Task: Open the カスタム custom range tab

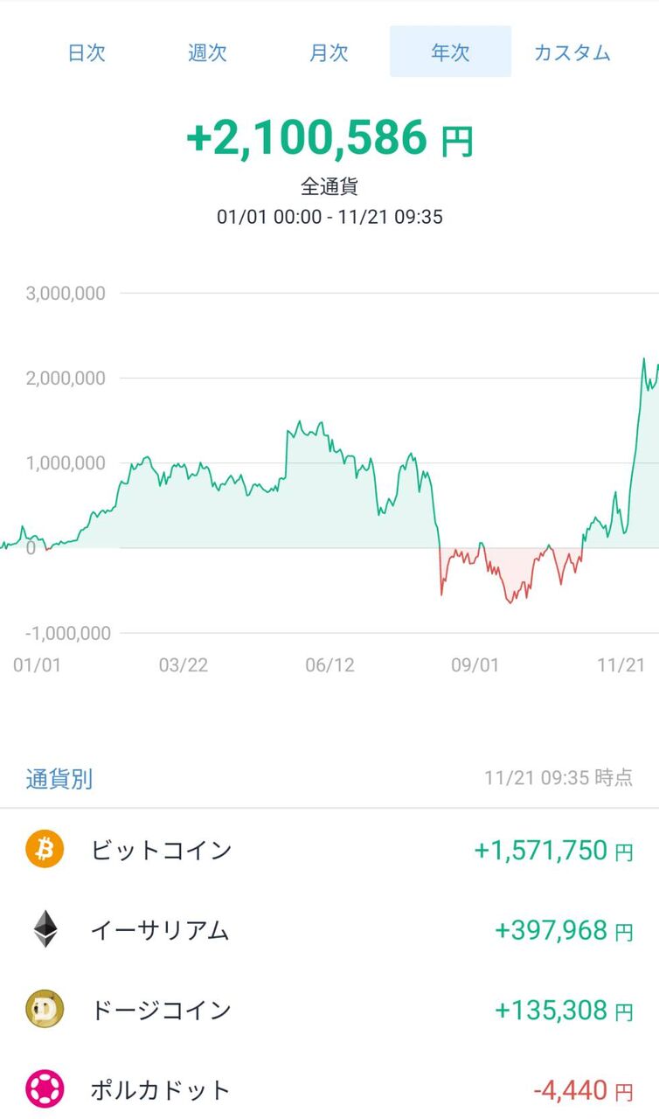Action: (572, 52)
